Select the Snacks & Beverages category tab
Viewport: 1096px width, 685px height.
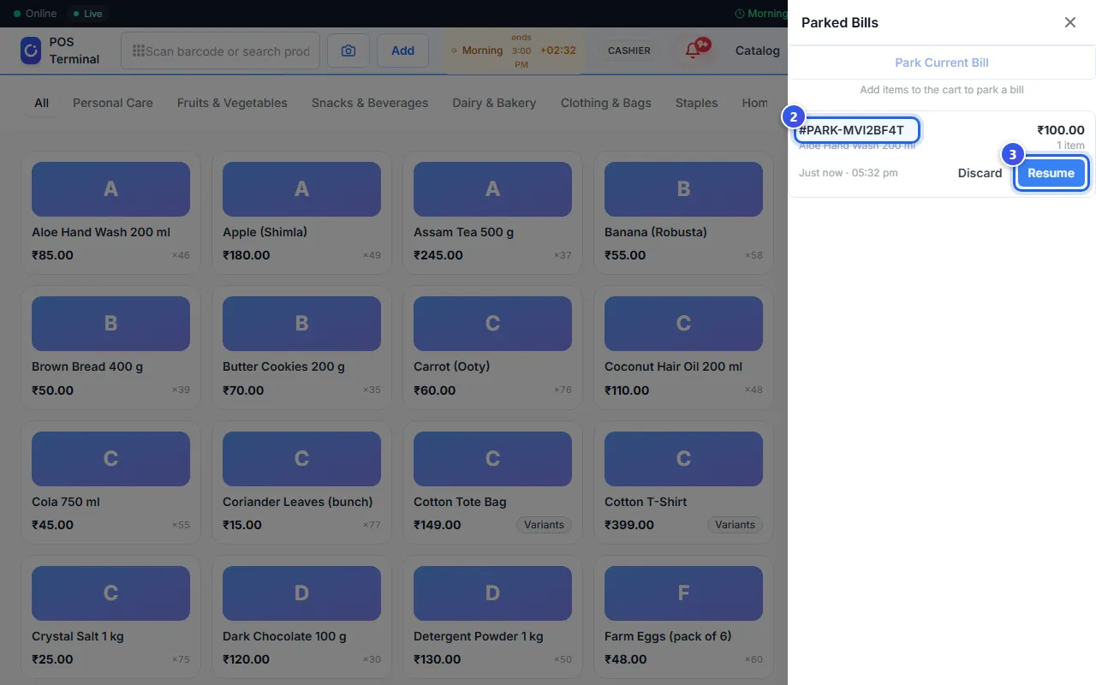370,103
